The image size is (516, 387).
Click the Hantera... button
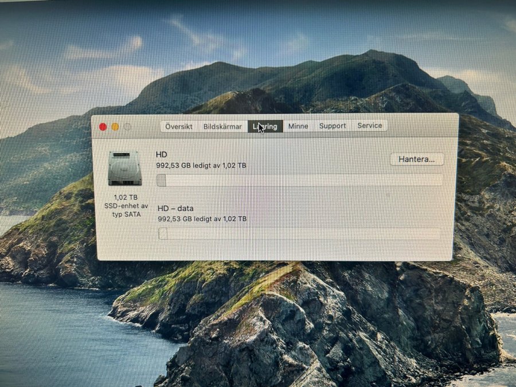pyautogui.click(x=417, y=159)
